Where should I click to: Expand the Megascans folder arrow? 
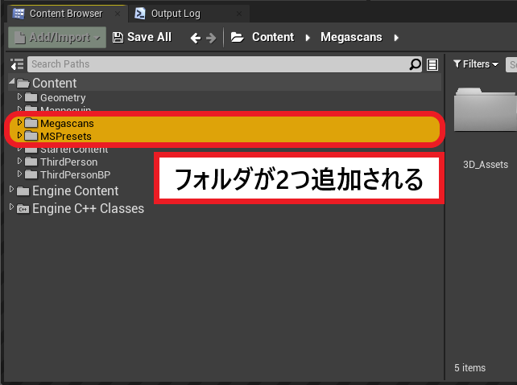coord(19,122)
